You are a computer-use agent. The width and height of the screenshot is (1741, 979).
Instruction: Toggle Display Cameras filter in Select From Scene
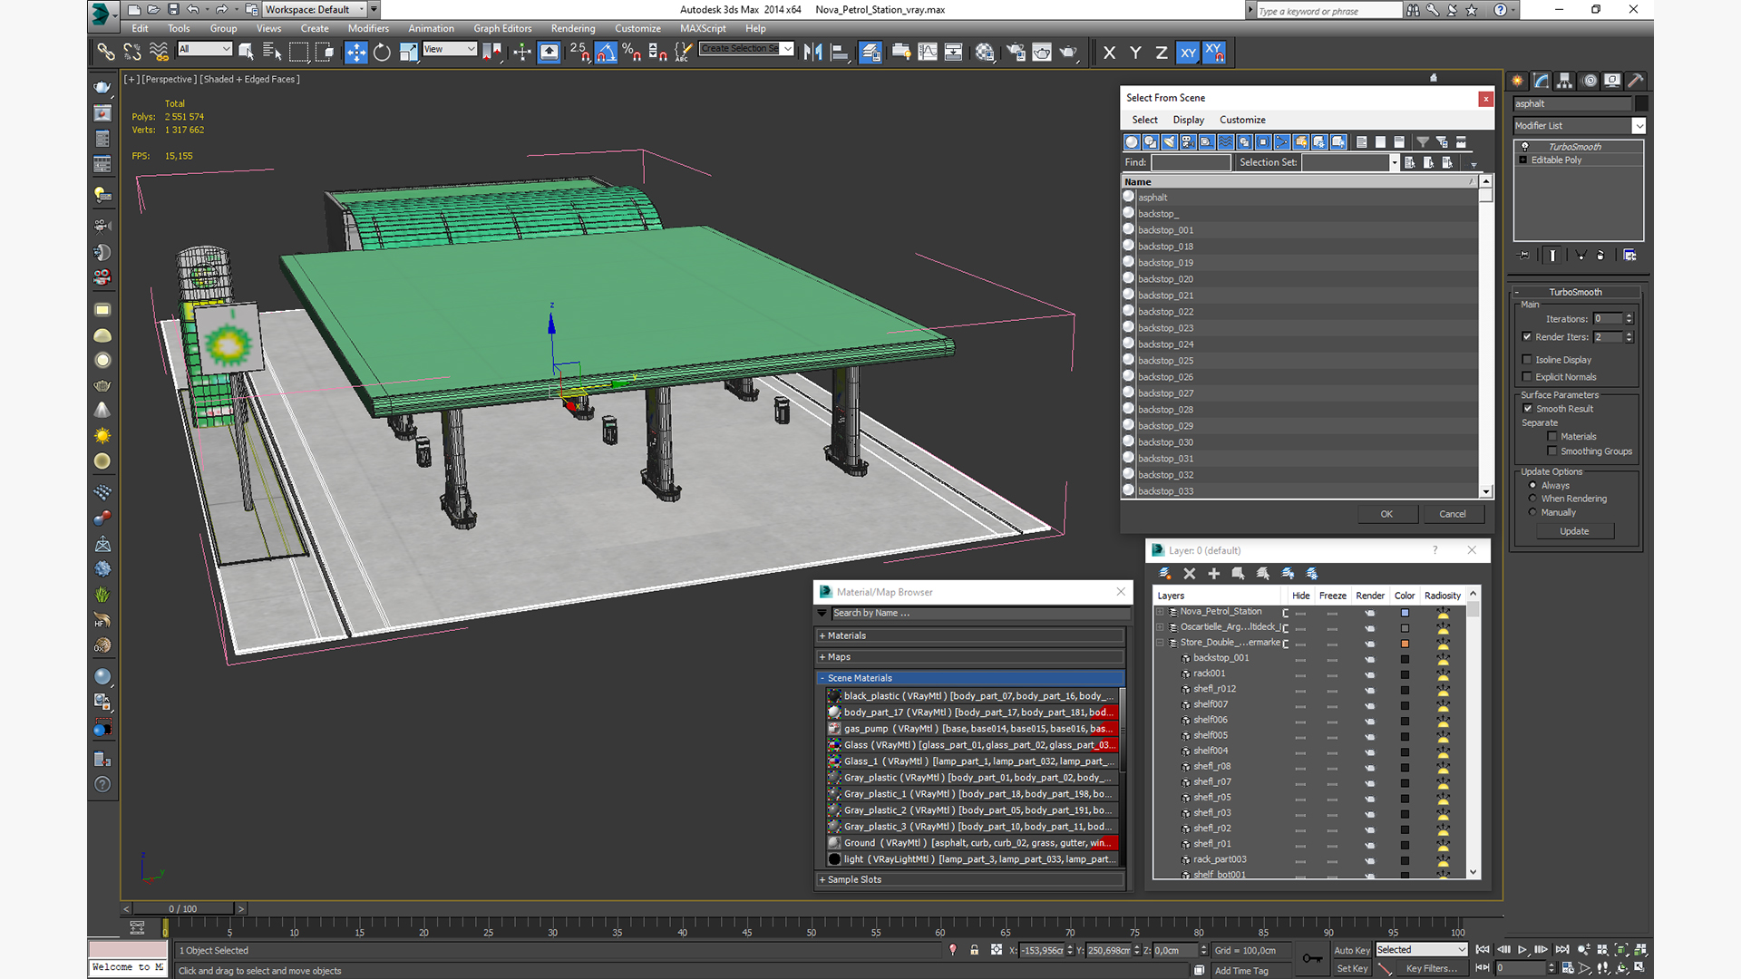[x=1188, y=142]
